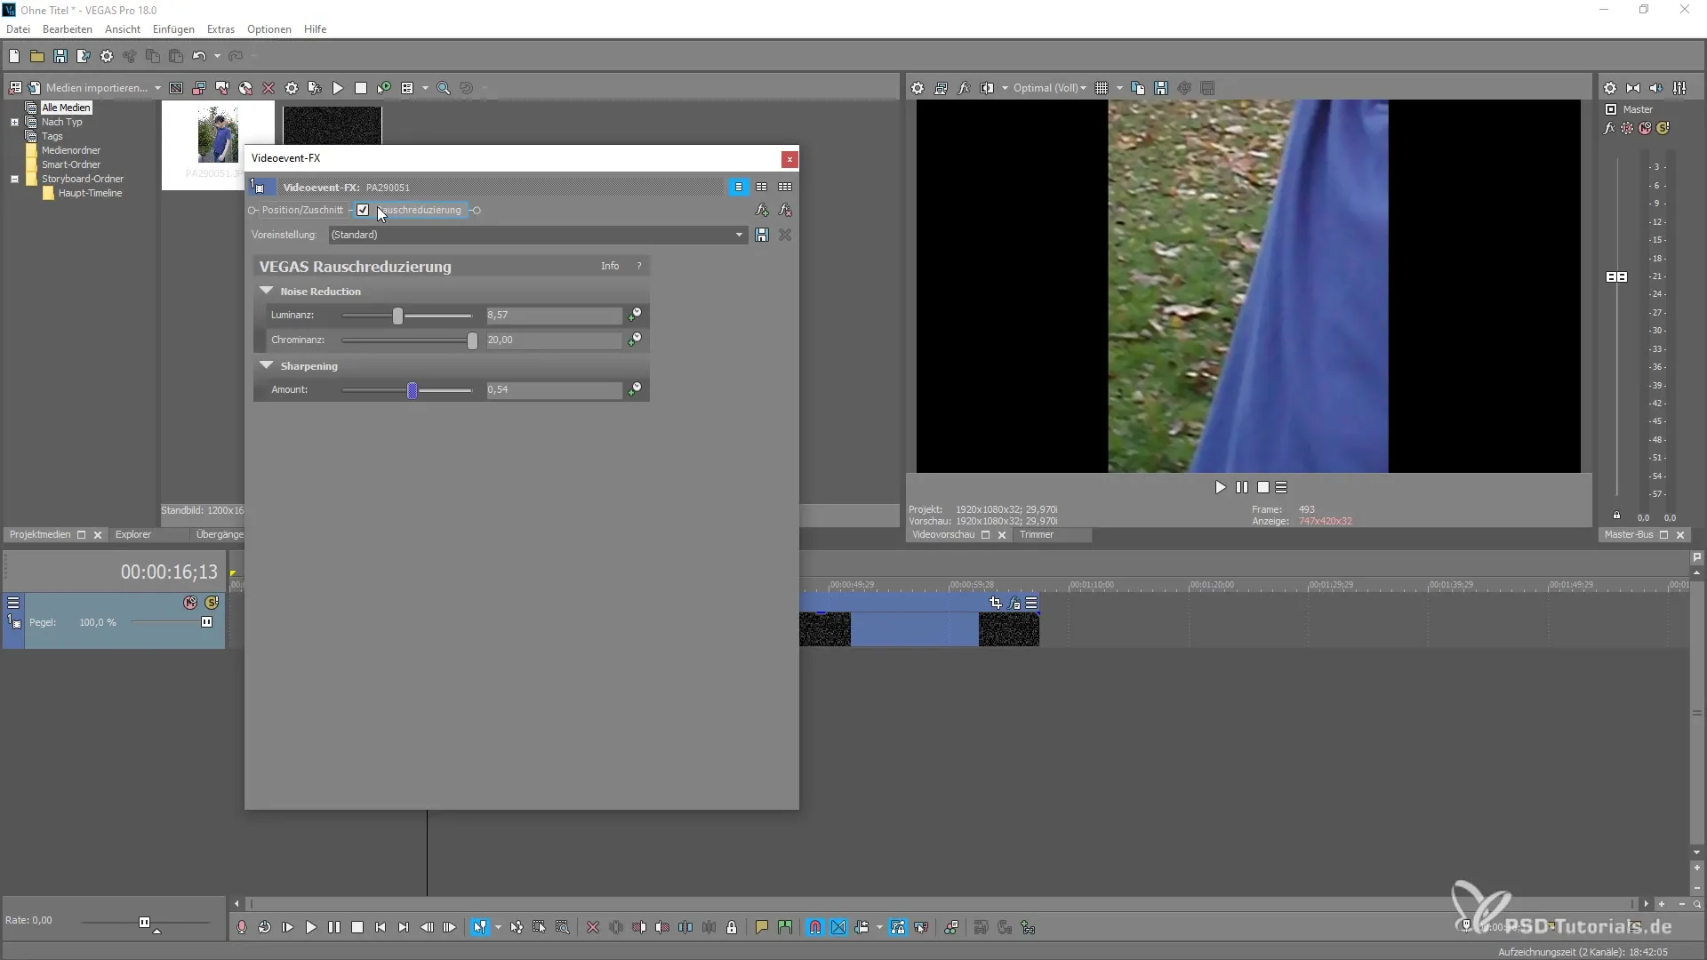This screenshot has height=960, width=1707.
Task: Toggle the snapping magnet icon
Action: (x=815, y=927)
